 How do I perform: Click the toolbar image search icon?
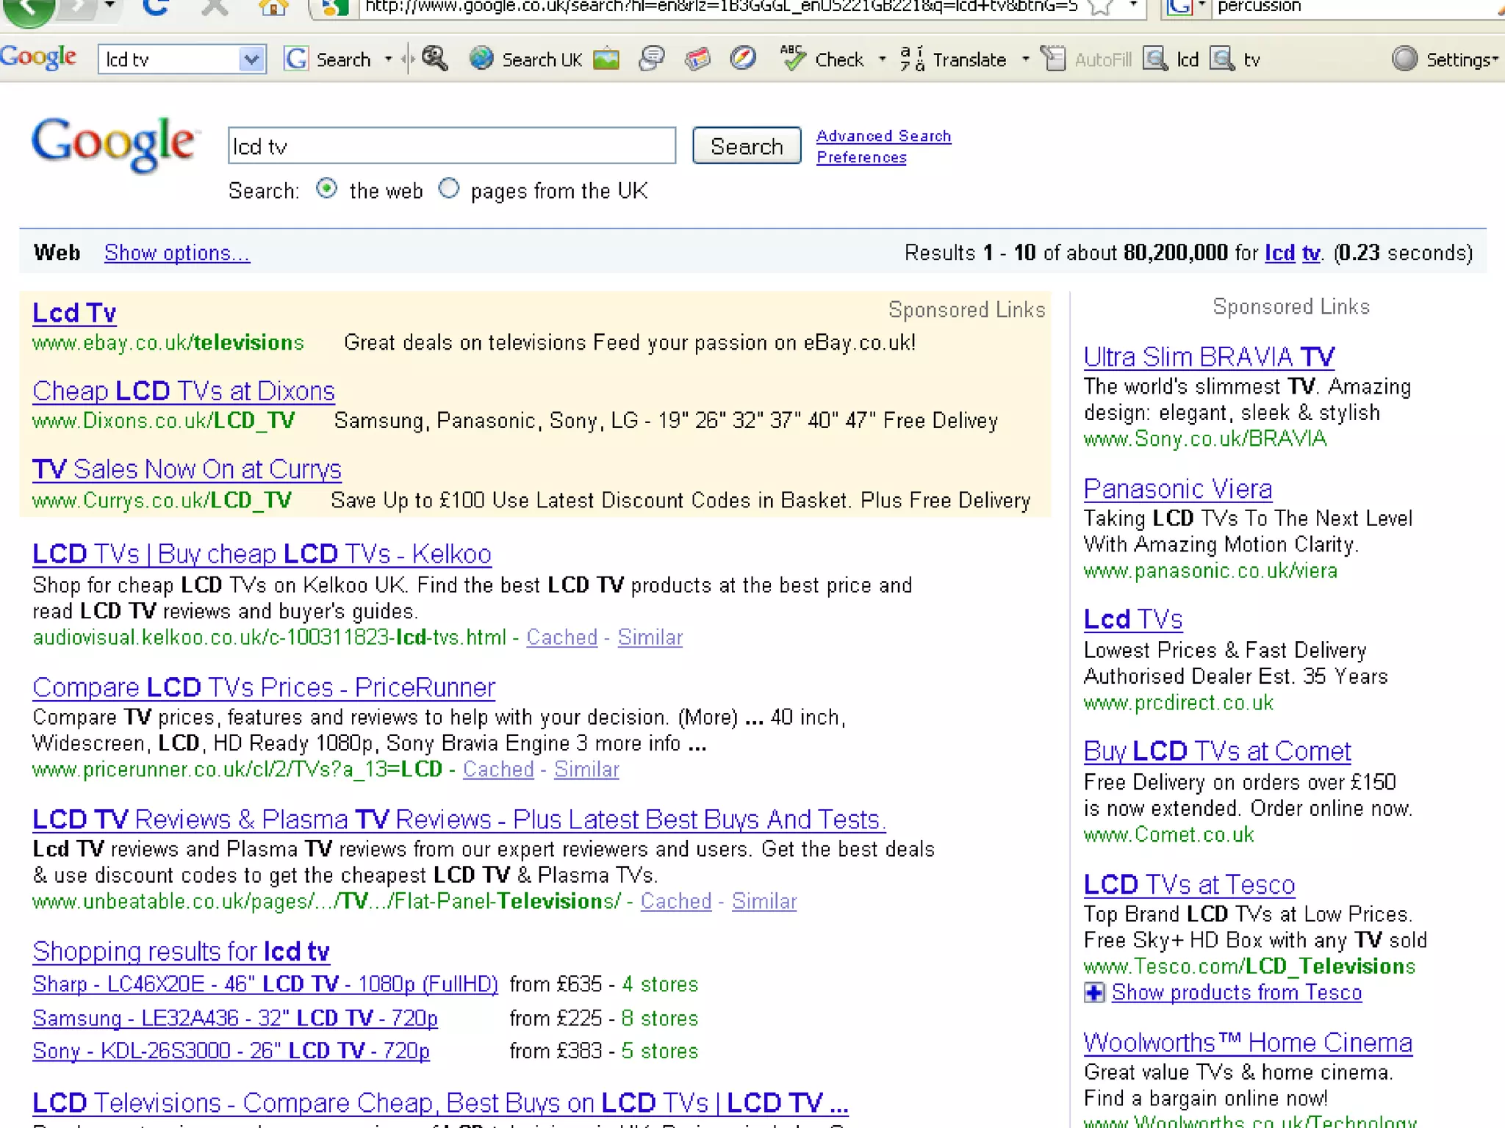pyautogui.click(x=606, y=59)
